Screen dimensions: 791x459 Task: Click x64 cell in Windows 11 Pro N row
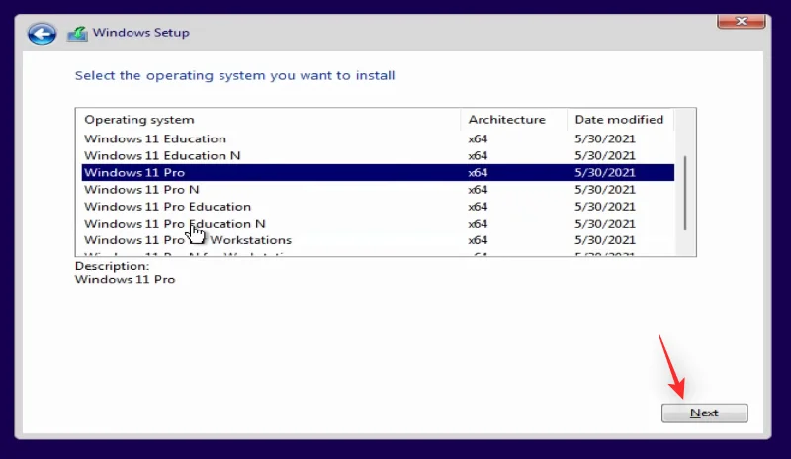[478, 189]
